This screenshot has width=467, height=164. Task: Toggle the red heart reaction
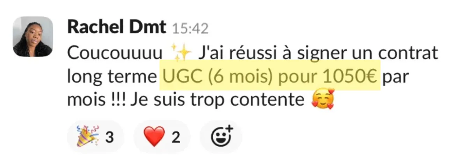click(161, 137)
